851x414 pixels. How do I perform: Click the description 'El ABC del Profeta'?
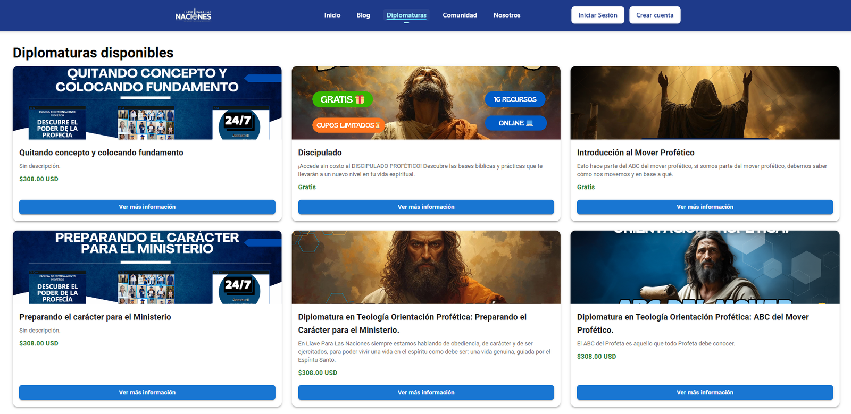click(656, 344)
